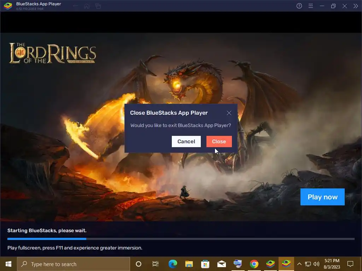This screenshot has width=362, height=271.
Task: Open the Windows Start menu
Action: pos(8,264)
